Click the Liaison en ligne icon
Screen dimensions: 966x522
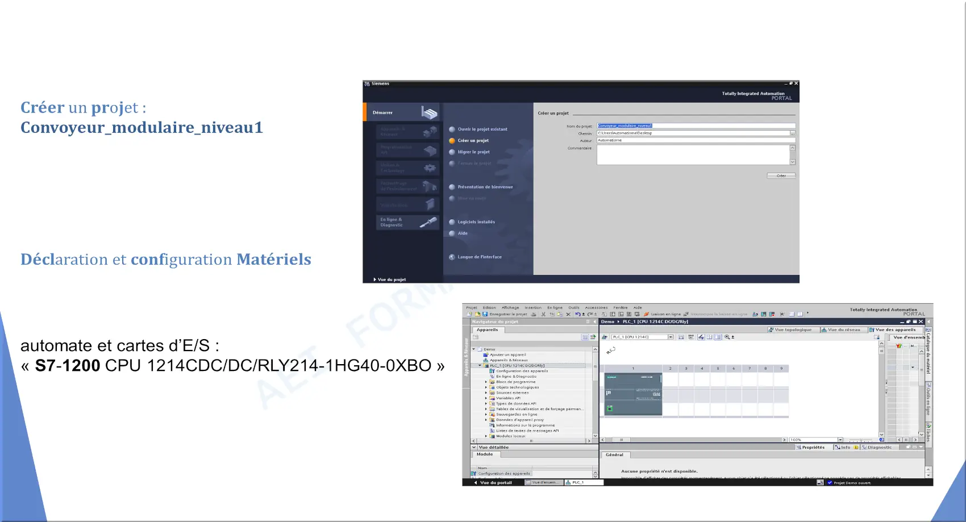tap(647, 314)
